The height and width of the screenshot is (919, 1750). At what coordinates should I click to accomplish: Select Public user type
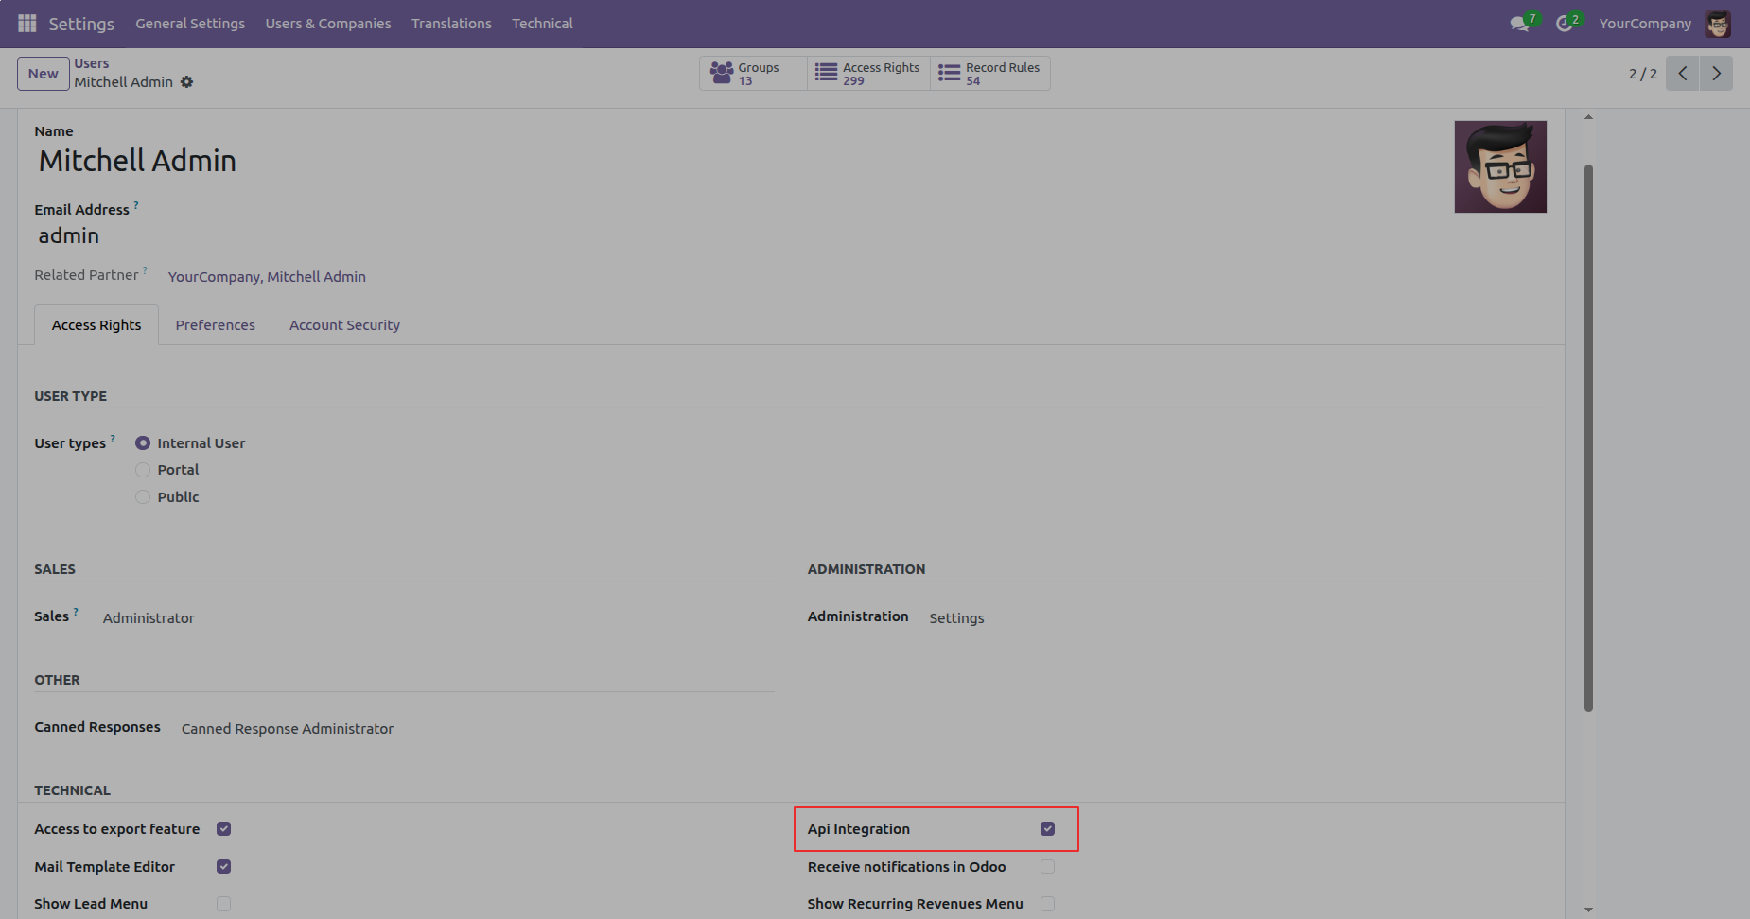143,497
